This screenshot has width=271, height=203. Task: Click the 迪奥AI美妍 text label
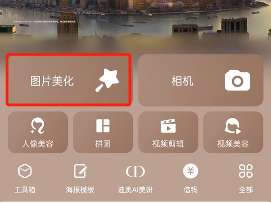tap(135, 190)
